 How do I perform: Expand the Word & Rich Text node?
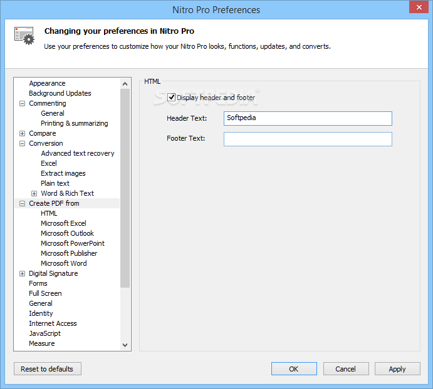click(34, 193)
